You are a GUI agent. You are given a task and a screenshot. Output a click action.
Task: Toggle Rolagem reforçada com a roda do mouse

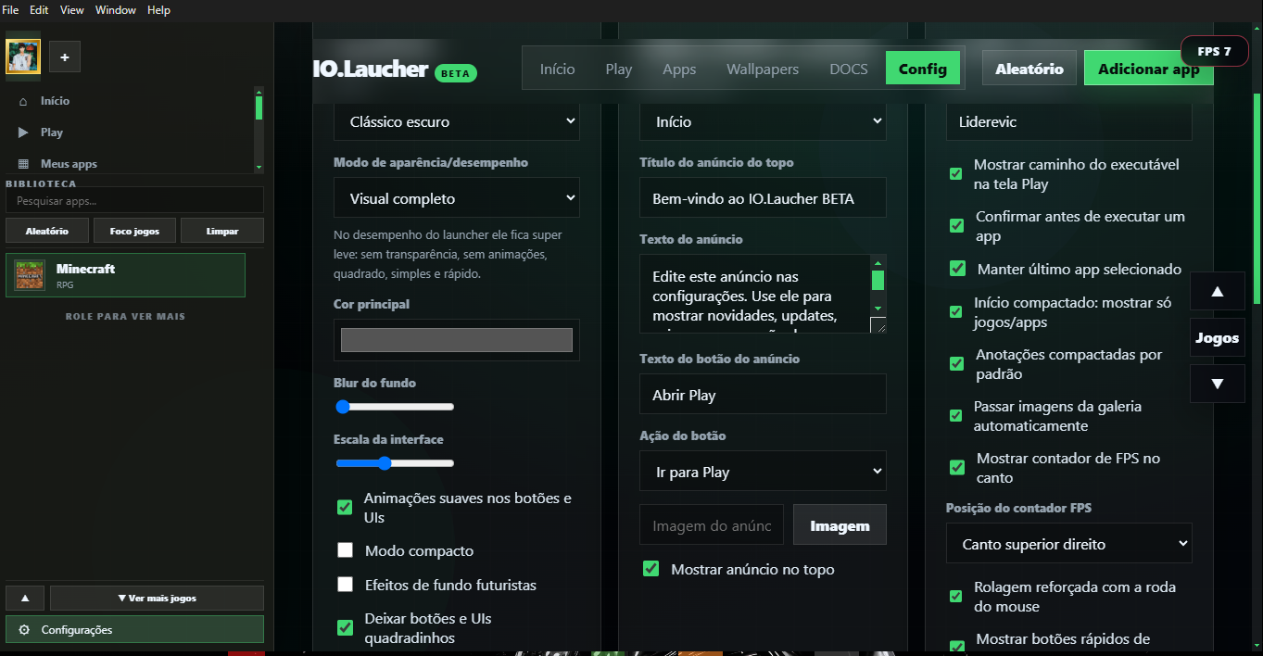pos(955,597)
